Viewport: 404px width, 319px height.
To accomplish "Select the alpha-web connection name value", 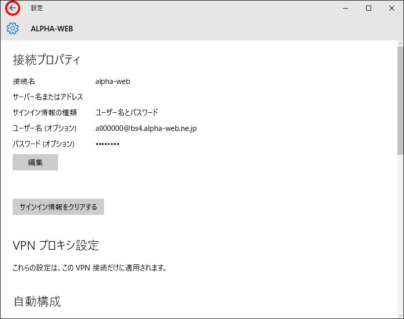I will pos(113,81).
